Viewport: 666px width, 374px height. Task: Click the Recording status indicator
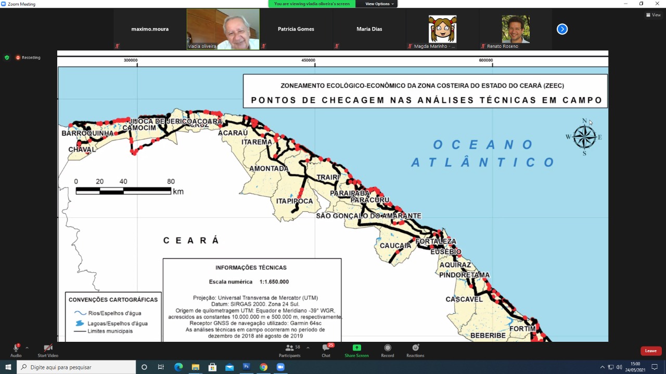point(28,58)
